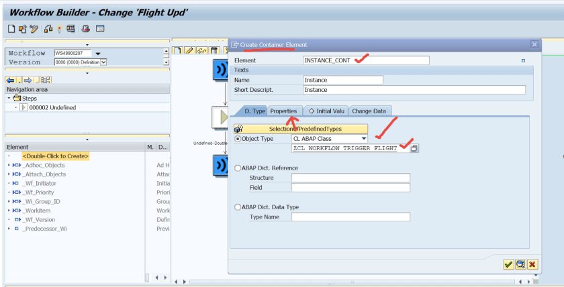Close the Create Container Element dialog
Viewport: 564px width, 287px height.
[534, 44]
